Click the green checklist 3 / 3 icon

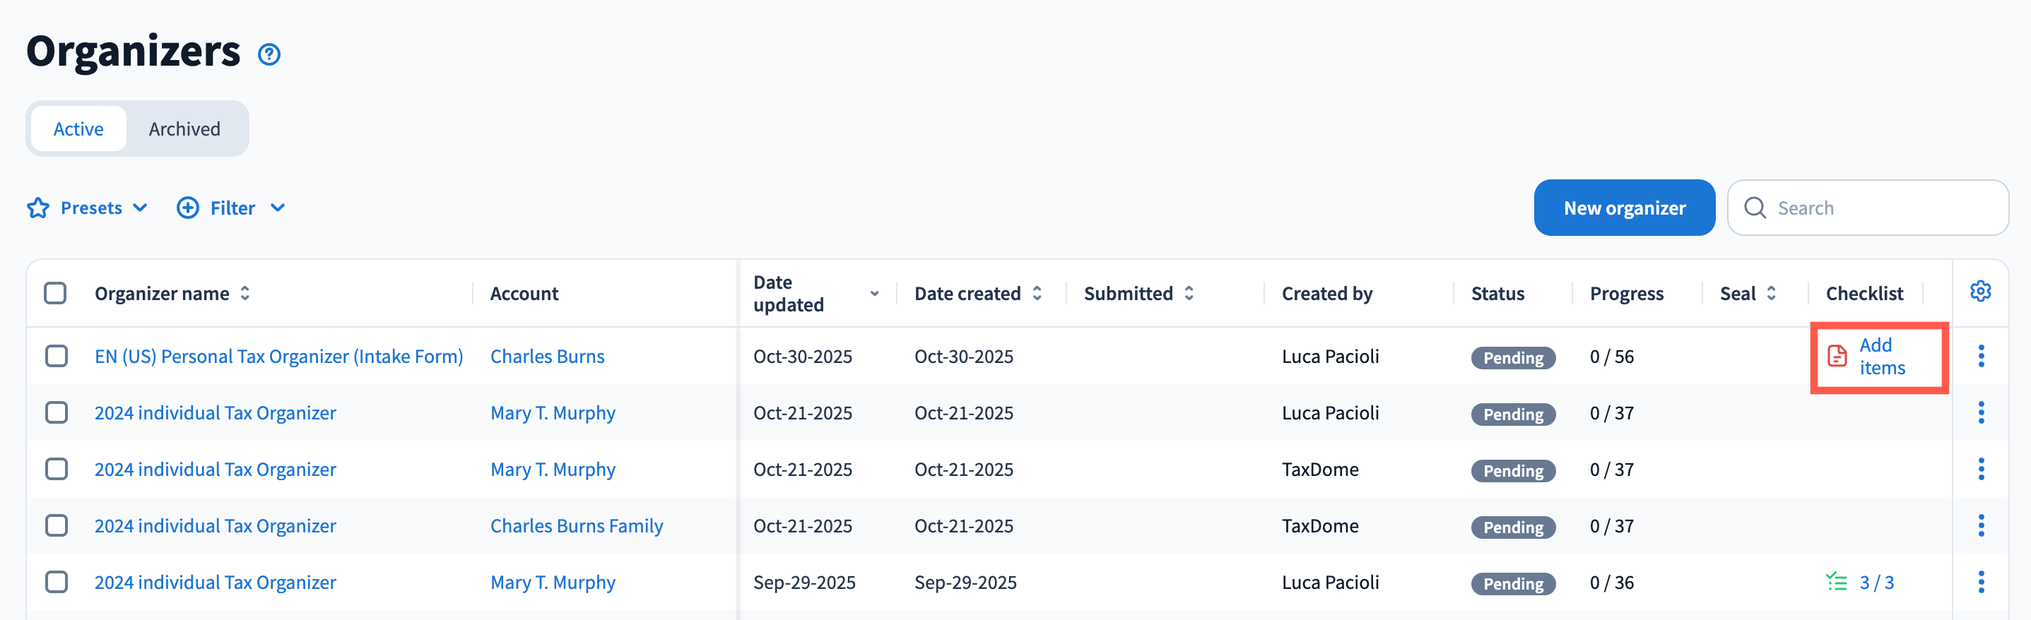pyautogui.click(x=1836, y=582)
